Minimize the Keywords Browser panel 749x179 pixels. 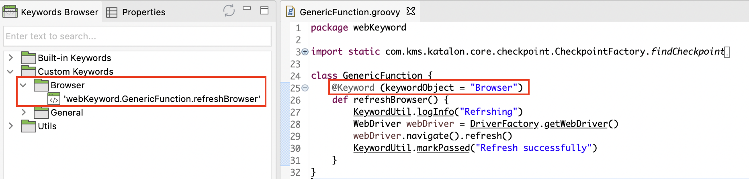click(247, 8)
